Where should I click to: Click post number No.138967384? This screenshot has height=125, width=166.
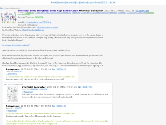tap(142, 11)
